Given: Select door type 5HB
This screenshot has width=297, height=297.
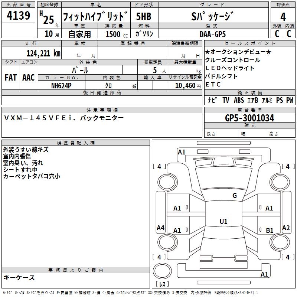Looking at the screenshot, I should tap(144, 16).
